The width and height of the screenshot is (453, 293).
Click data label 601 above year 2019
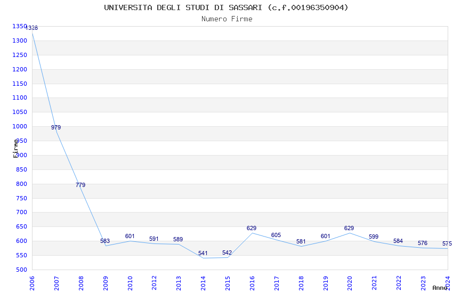(325, 237)
